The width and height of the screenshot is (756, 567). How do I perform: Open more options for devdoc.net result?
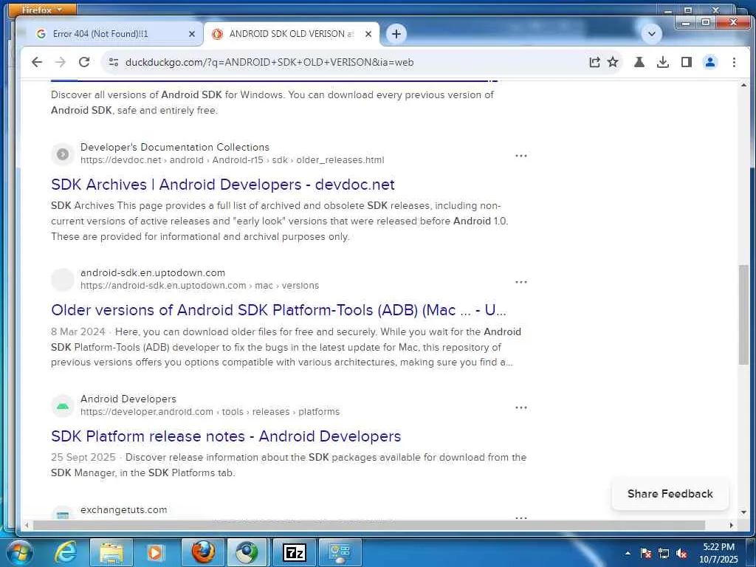pyautogui.click(x=521, y=156)
